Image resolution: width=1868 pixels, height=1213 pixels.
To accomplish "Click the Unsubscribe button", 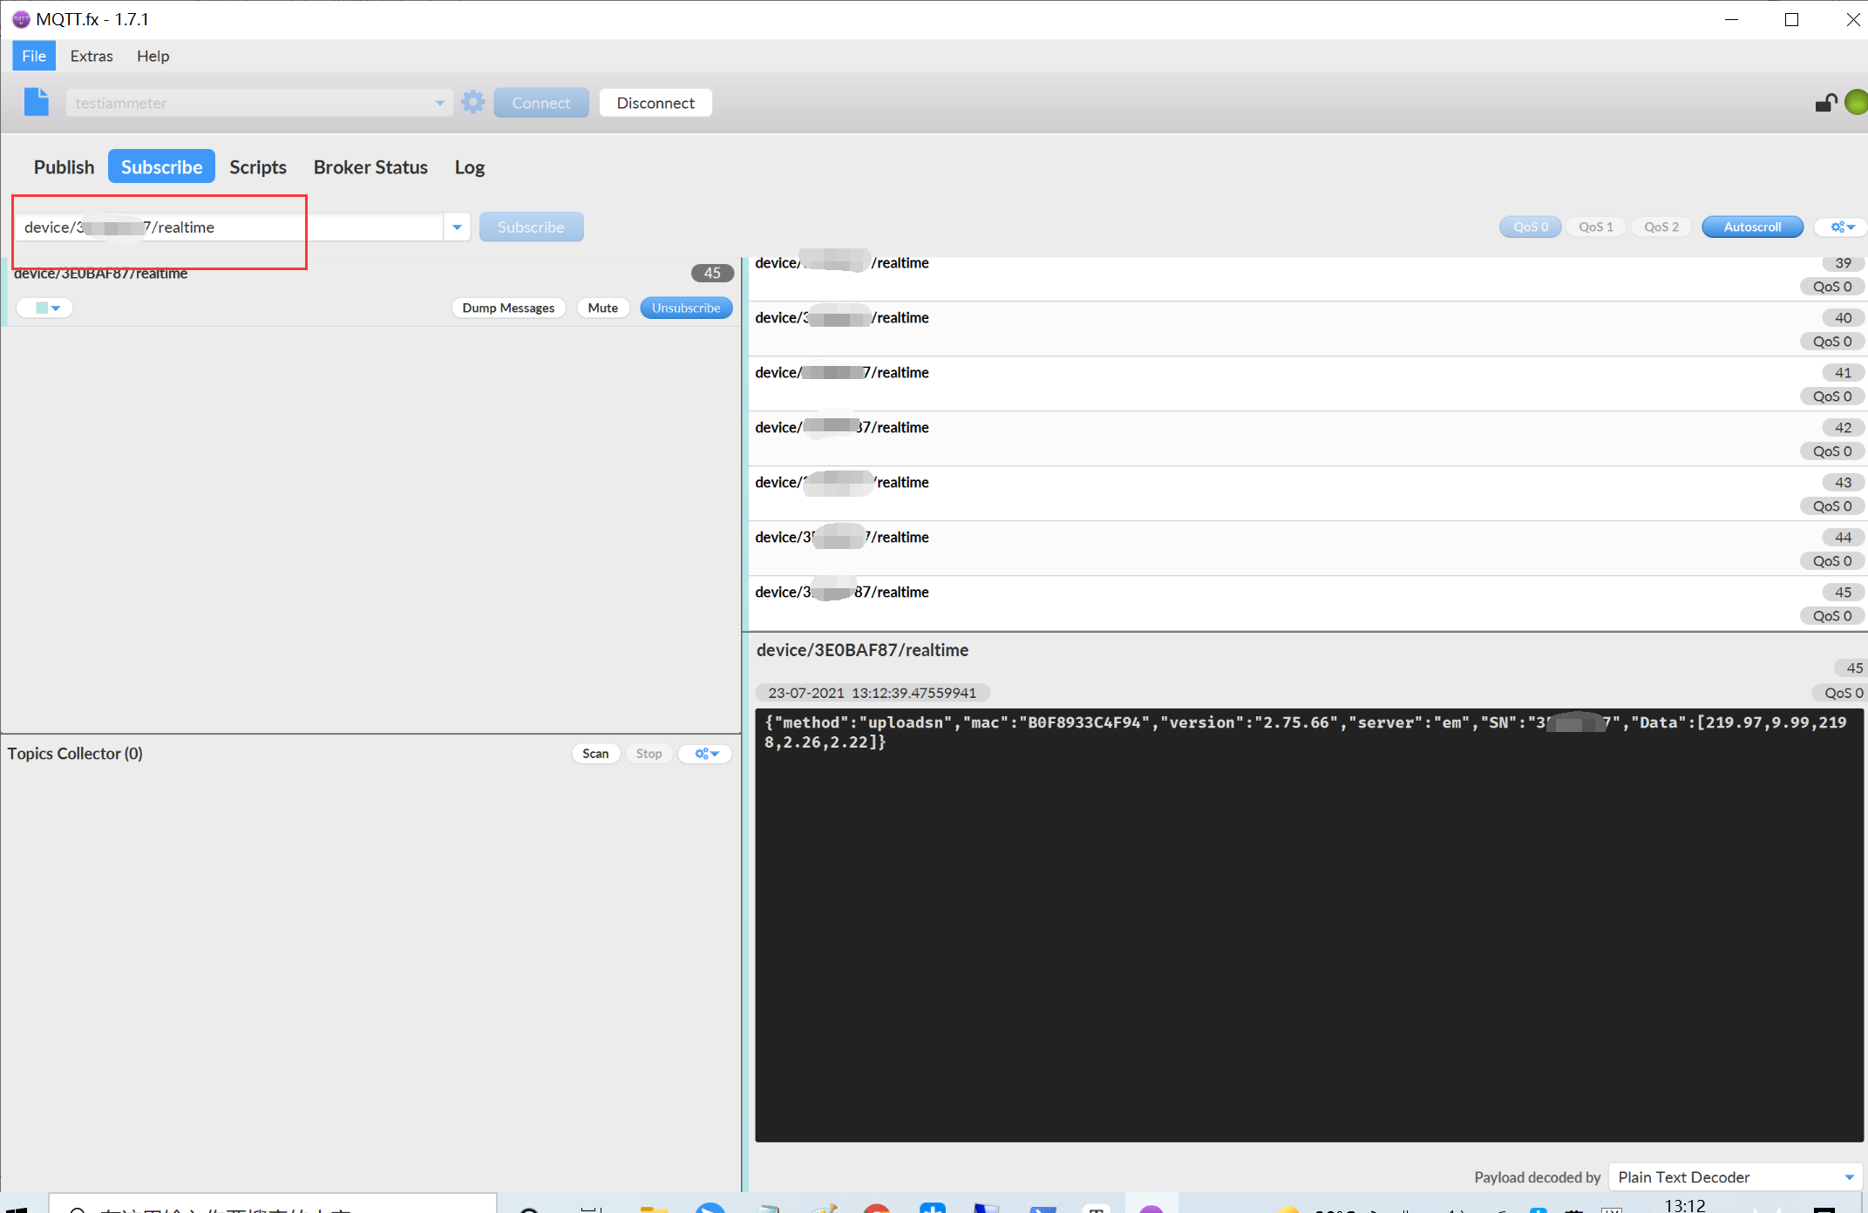I will (685, 308).
